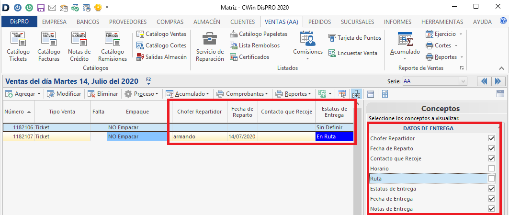Expand the Comprobantes dropdown
Screen dimensions: 509x215
[267, 94]
